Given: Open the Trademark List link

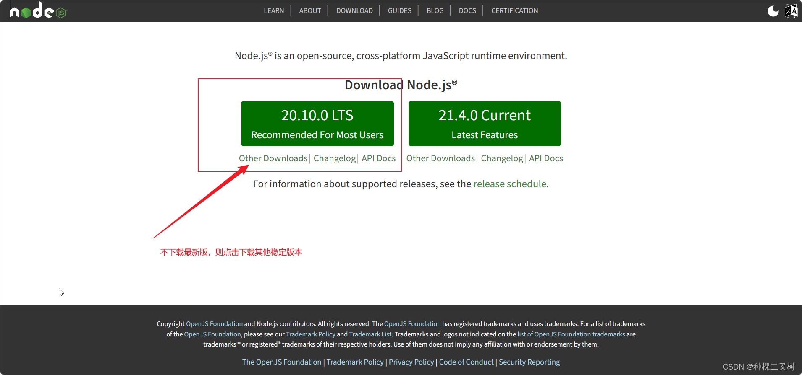Looking at the screenshot, I should (x=370, y=334).
